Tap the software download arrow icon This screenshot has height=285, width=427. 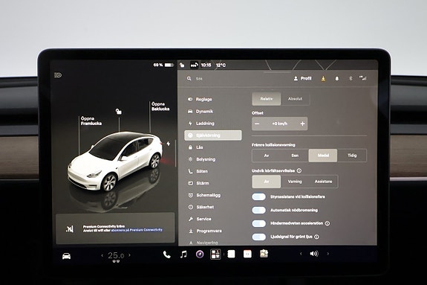323,79
